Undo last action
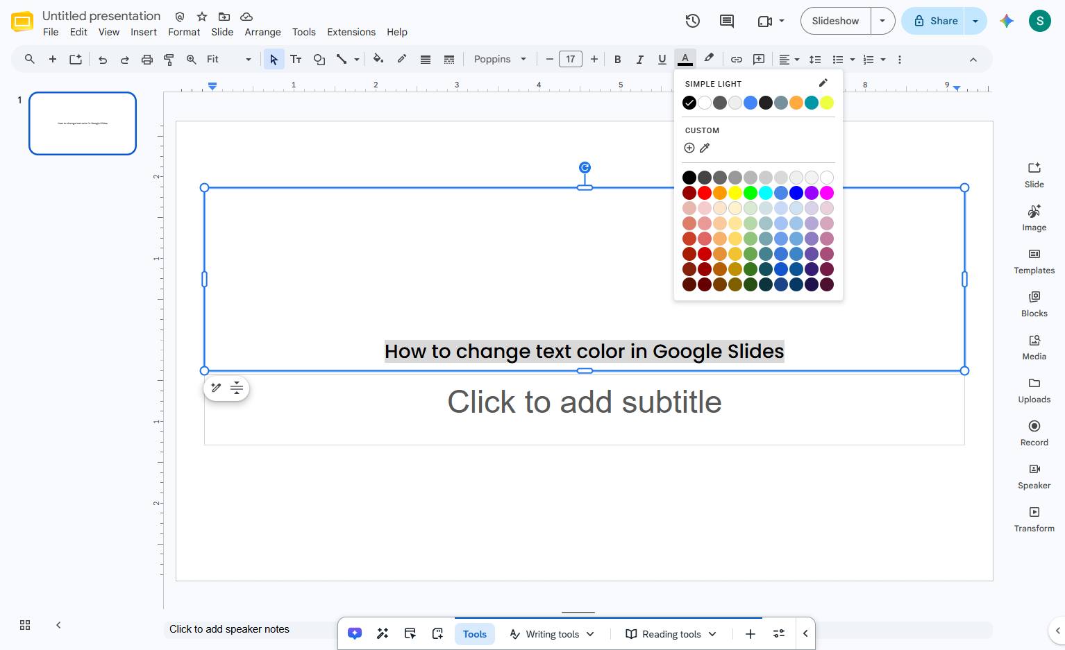 tap(103, 60)
